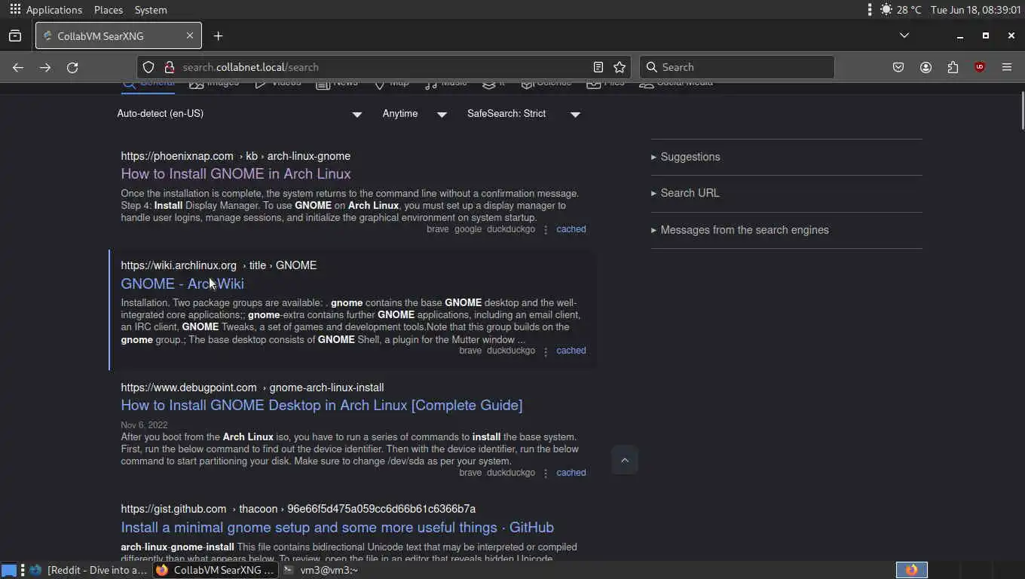Open the Places menu
Image resolution: width=1025 pixels, height=579 pixels.
tap(109, 10)
